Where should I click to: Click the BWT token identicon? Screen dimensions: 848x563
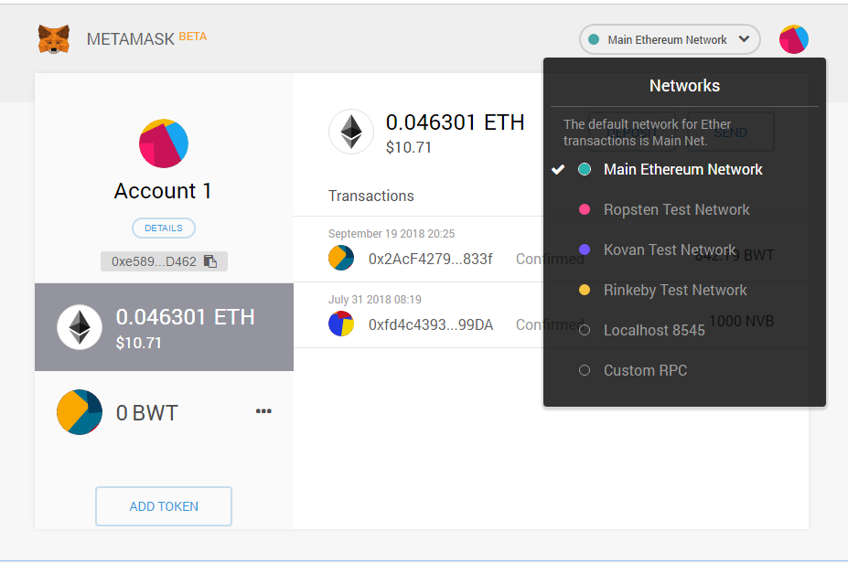click(x=80, y=412)
